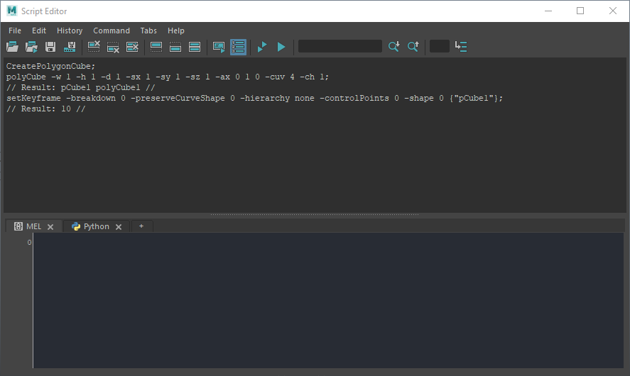Click the Maya logo in title bar
This screenshot has width=630, height=376.
(x=11, y=11)
